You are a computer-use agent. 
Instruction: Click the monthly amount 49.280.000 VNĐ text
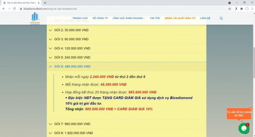113,85
